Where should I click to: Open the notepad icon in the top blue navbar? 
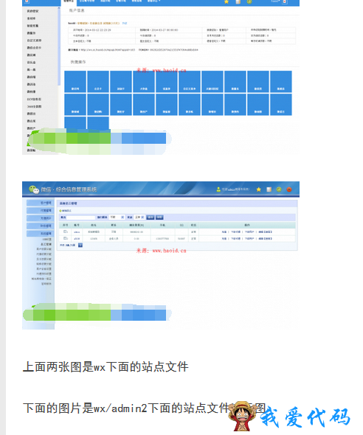[x=238, y=1]
